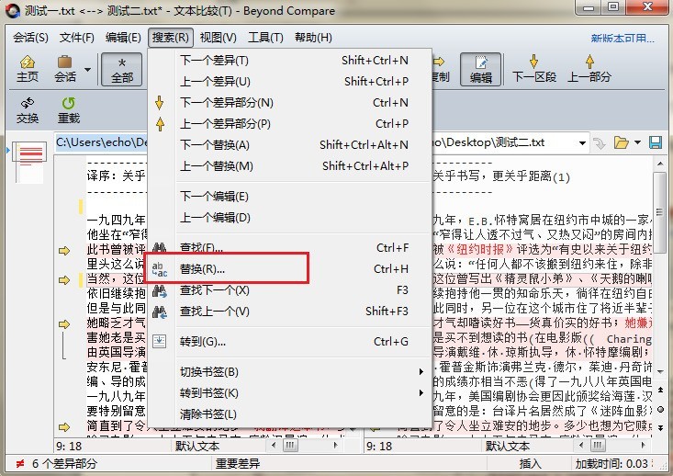
Task: Select 下一个差异(T) menu entry
Action: (290, 61)
